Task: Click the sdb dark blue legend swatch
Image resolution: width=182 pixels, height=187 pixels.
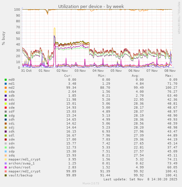Action: tap(6, 96)
